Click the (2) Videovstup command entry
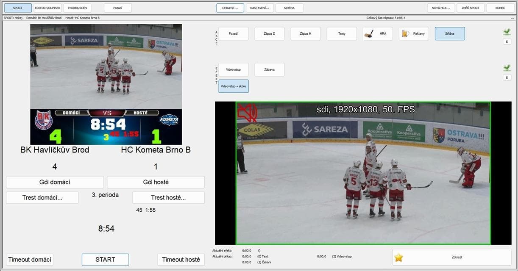The image size is (518, 271). pos(342,256)
